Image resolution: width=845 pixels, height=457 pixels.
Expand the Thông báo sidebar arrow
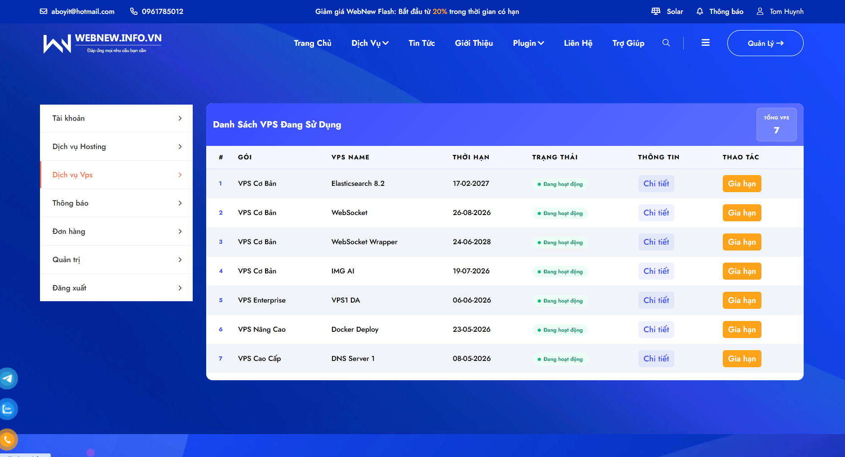pos(180,203)
